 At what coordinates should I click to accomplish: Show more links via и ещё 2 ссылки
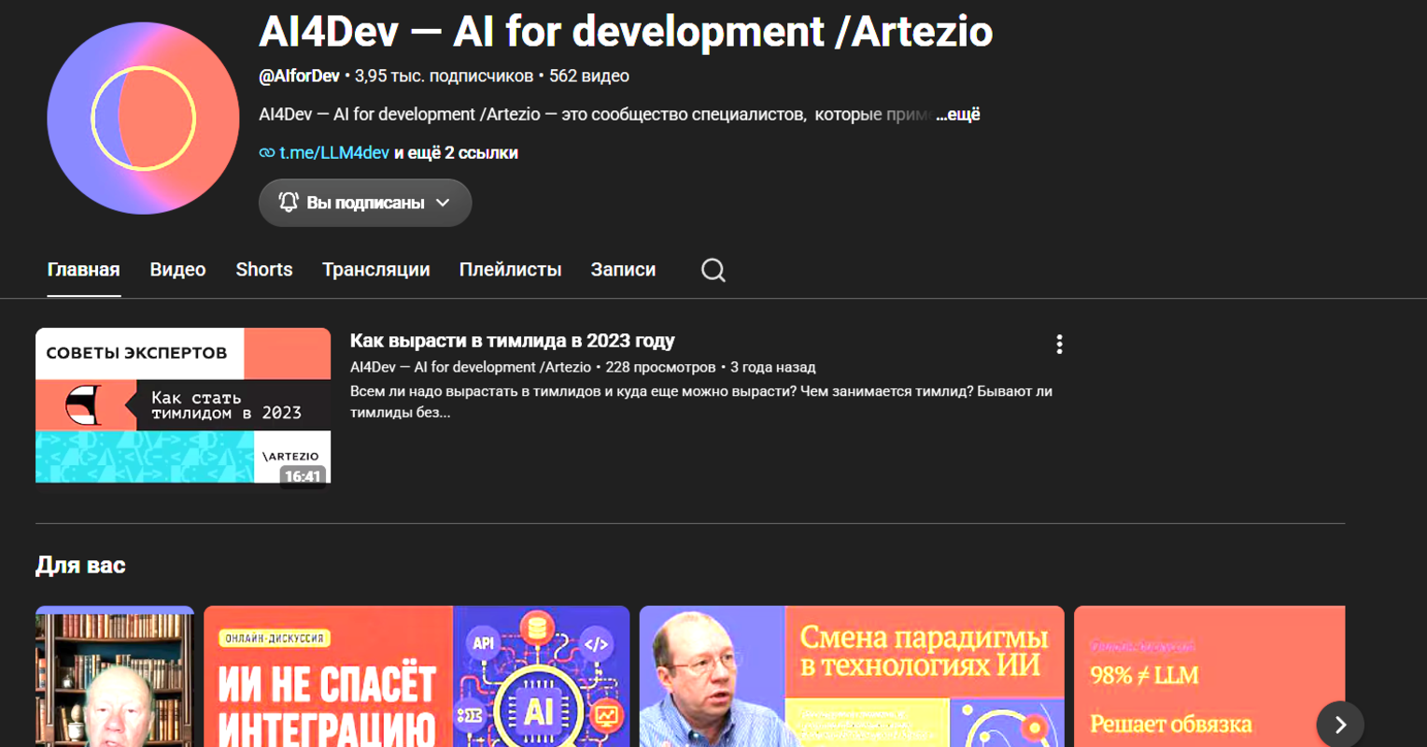tap(456, 153)
